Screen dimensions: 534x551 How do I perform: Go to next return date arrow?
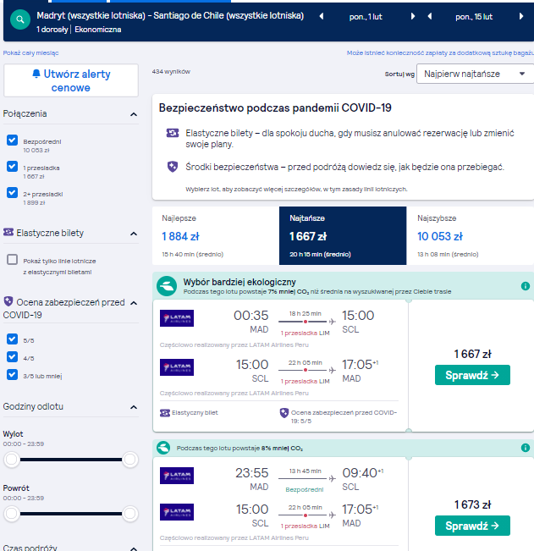pos(521,16)
